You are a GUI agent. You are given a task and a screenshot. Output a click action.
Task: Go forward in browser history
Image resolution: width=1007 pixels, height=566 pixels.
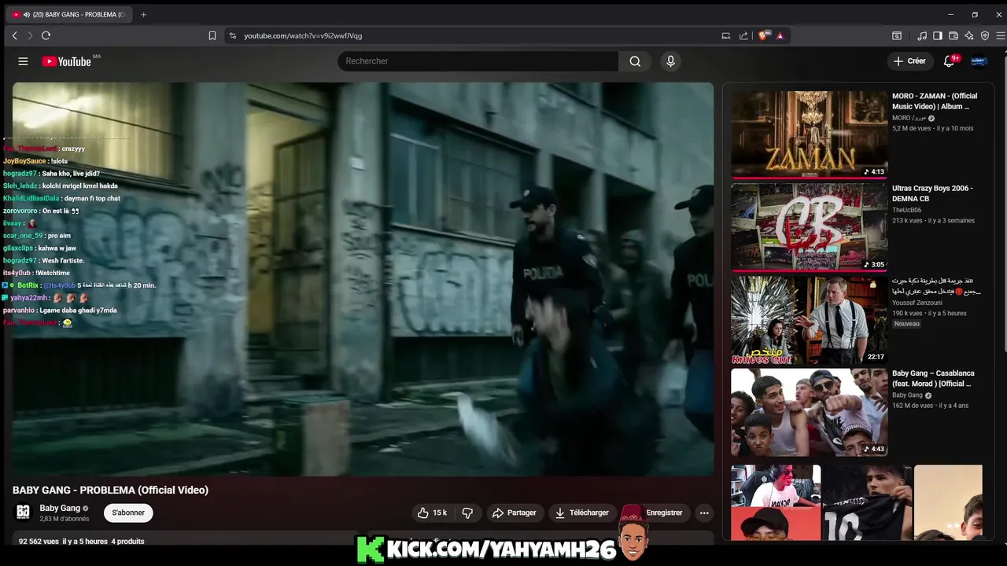pyautogui.click(x=30, y=35)
